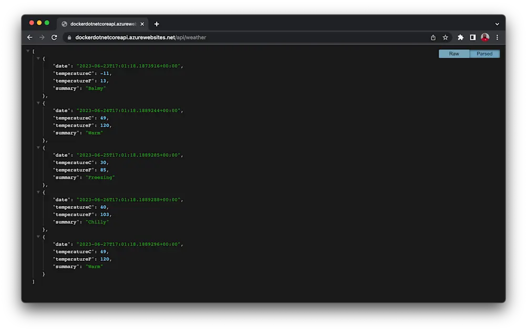Select the dockerdotnetcoreapi.azurewebsites tab
This screenshot has height=331, width=527.
tap(100, 24)
